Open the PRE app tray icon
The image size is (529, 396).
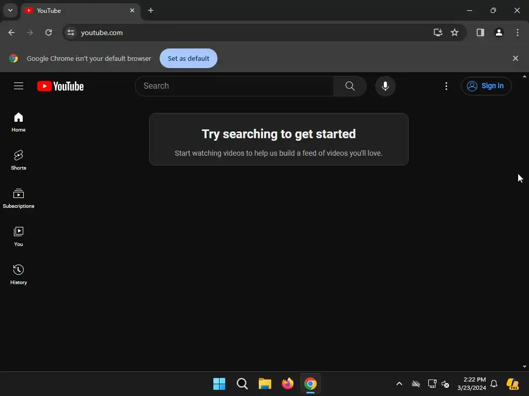(512, 384)
